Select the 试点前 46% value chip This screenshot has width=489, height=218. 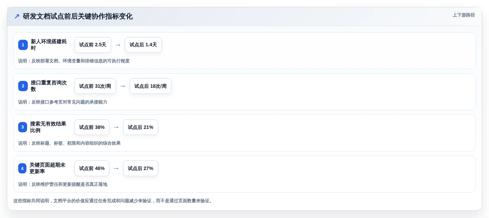click(92, 168)
